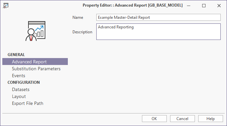This screenshot has height=126, width=227.
Task: Click the Name field label
Action: coord(78,17)
